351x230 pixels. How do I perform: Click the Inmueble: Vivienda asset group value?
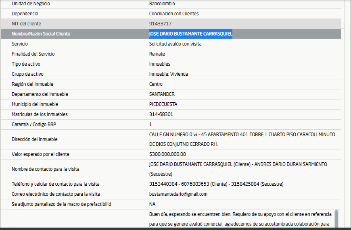pos(168,74)
